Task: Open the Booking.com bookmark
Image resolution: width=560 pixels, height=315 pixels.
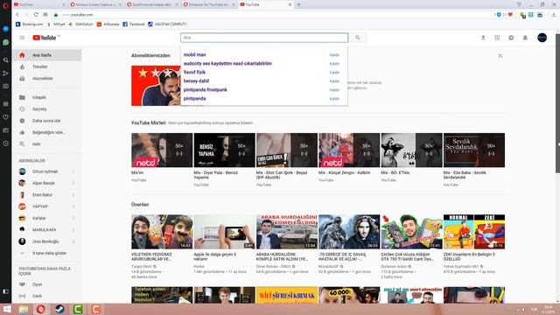Action: tap(29, 24)
